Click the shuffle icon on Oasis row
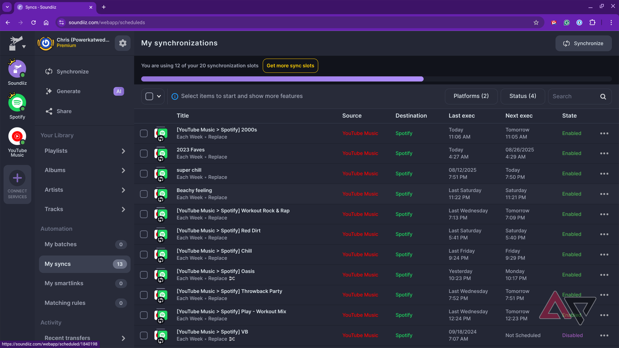The height and width of the screenshot is (348, 619). pyautogui.click(x=232, y=279)
